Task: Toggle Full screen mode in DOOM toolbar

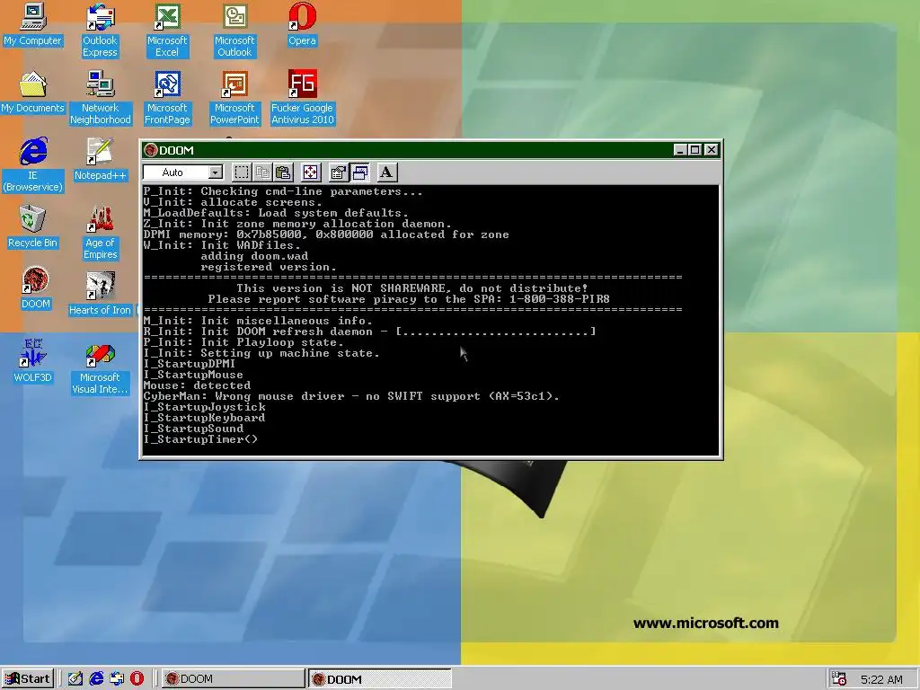Action: point(310,172)
